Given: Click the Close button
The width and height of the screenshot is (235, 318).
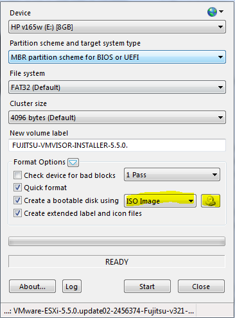Looking at the screenshot, I should pyautogui.click(x=201, y=287).
